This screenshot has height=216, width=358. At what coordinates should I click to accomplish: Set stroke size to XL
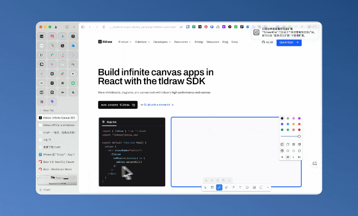coord(299,157)
